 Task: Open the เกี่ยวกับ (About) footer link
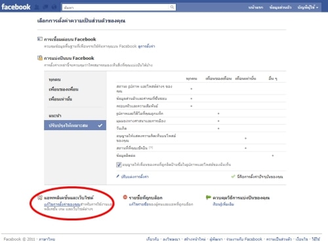pos(153,239)
